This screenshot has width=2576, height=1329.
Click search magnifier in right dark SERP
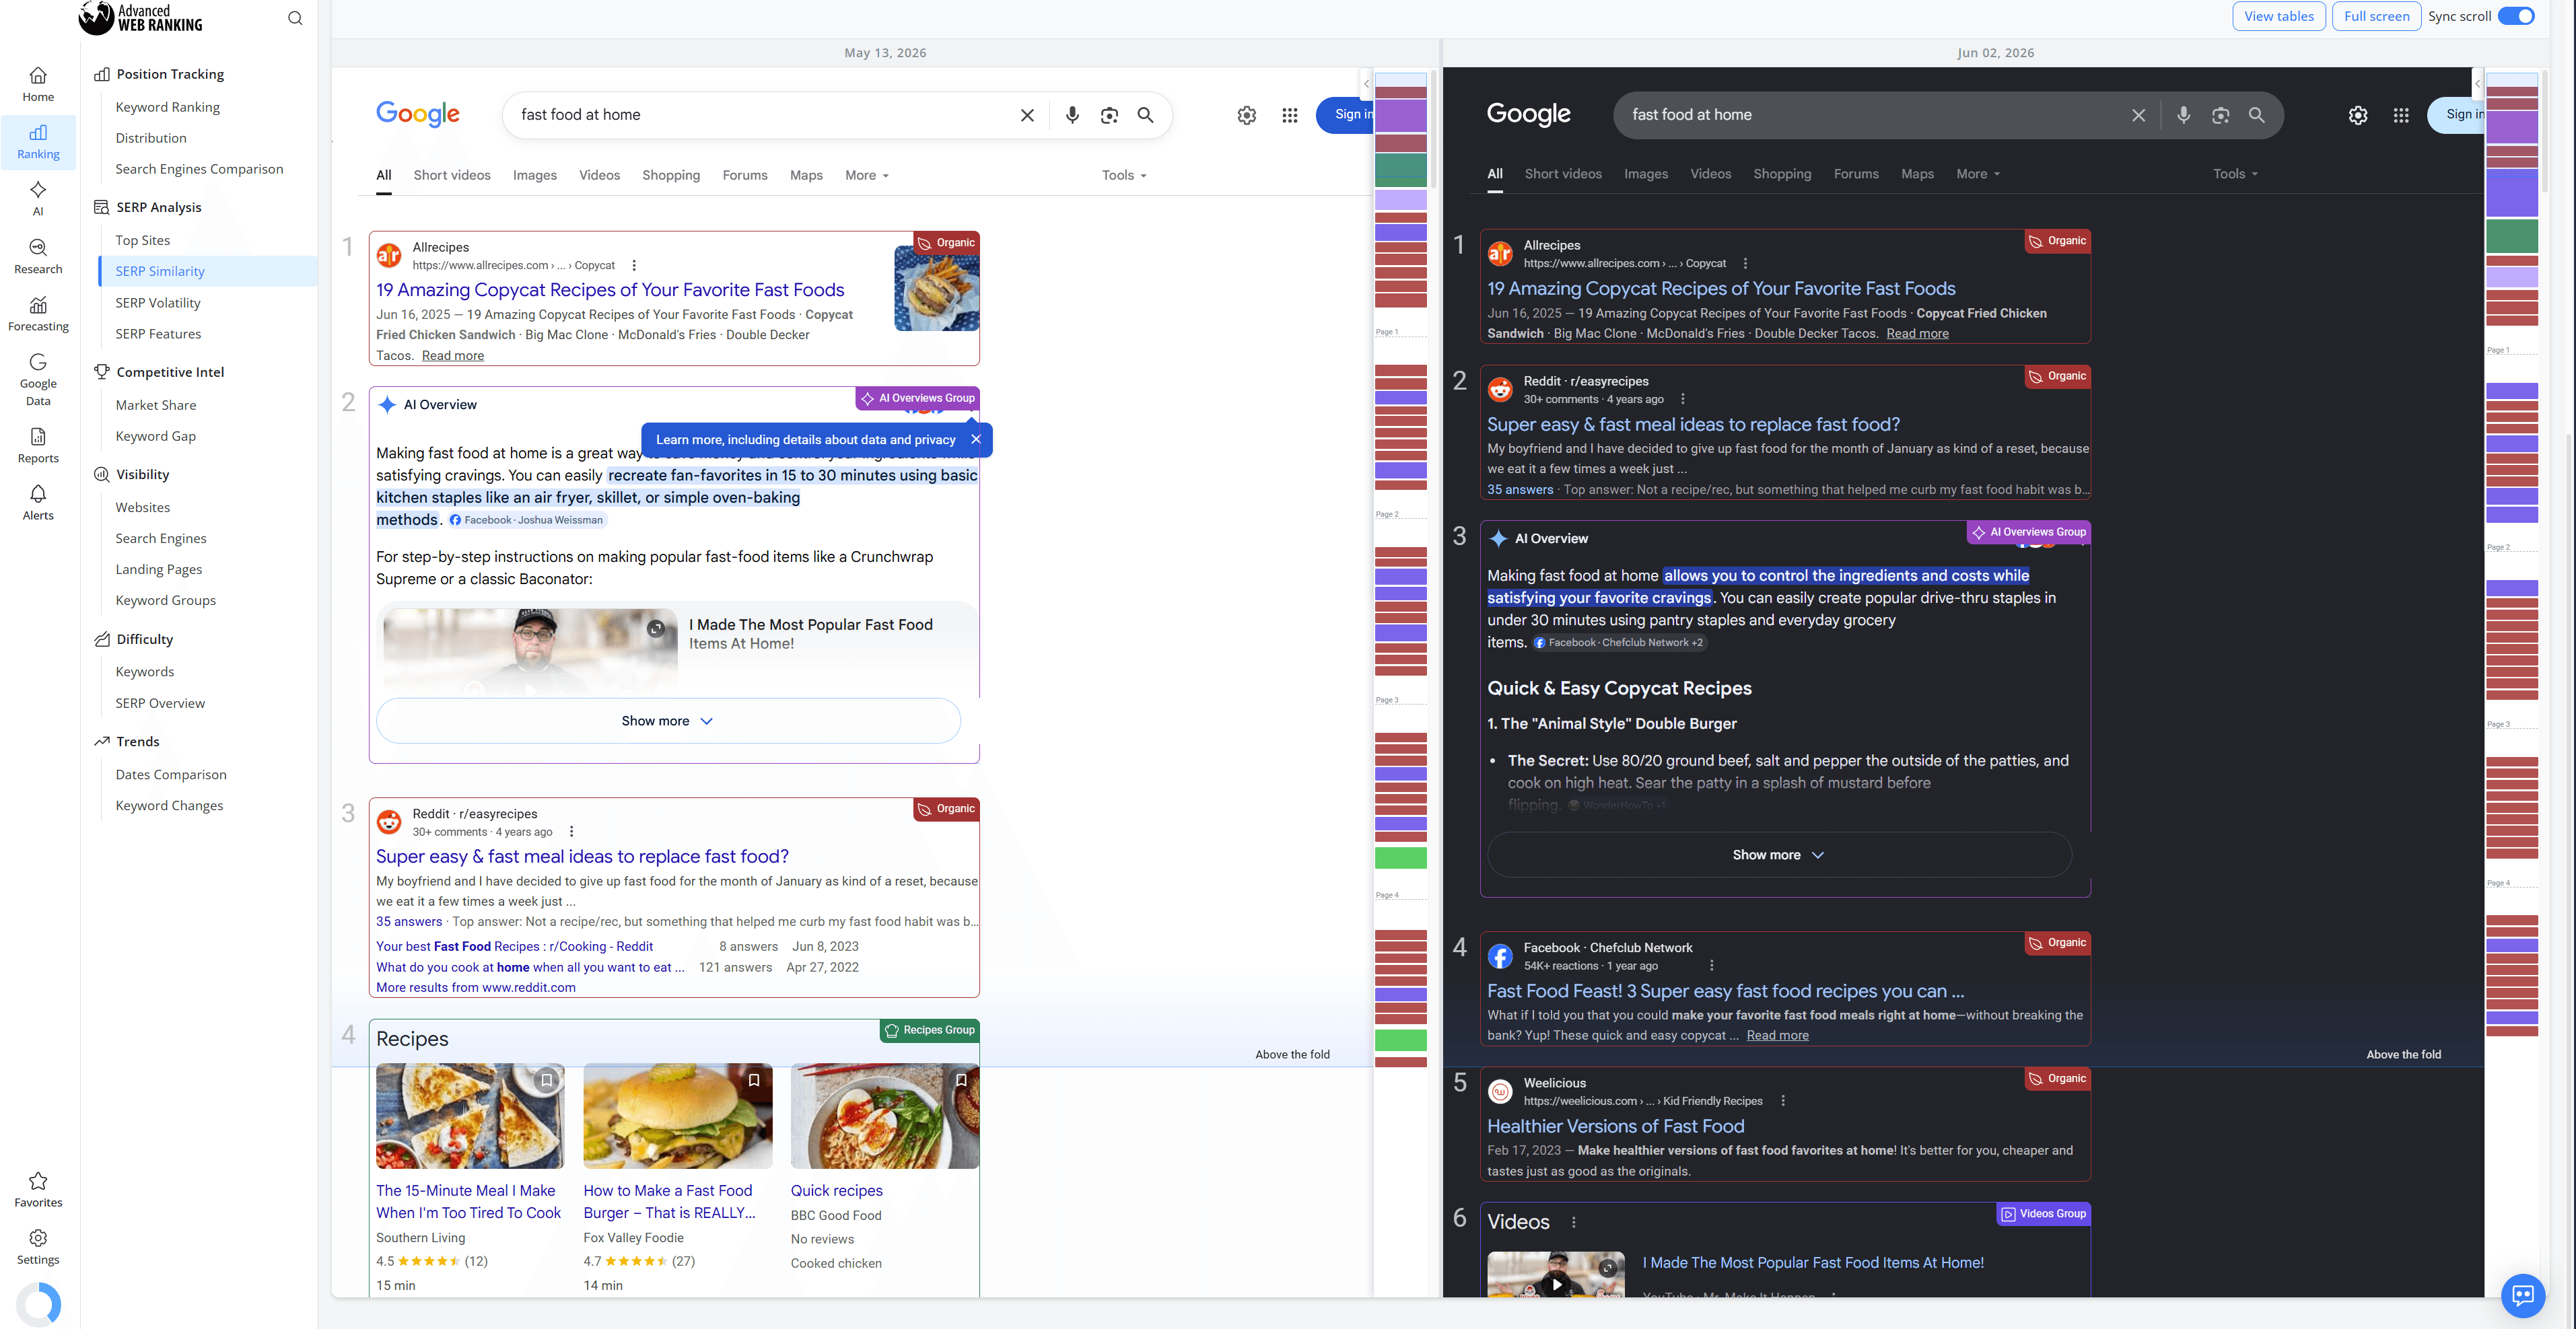coord(2257,115)
